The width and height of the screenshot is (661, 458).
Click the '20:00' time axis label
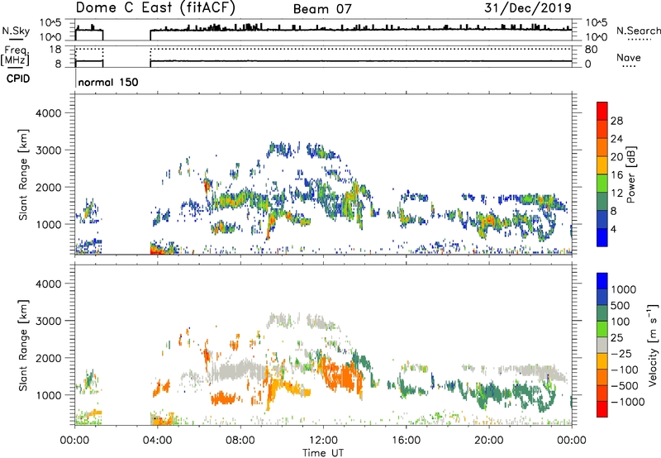489,441
